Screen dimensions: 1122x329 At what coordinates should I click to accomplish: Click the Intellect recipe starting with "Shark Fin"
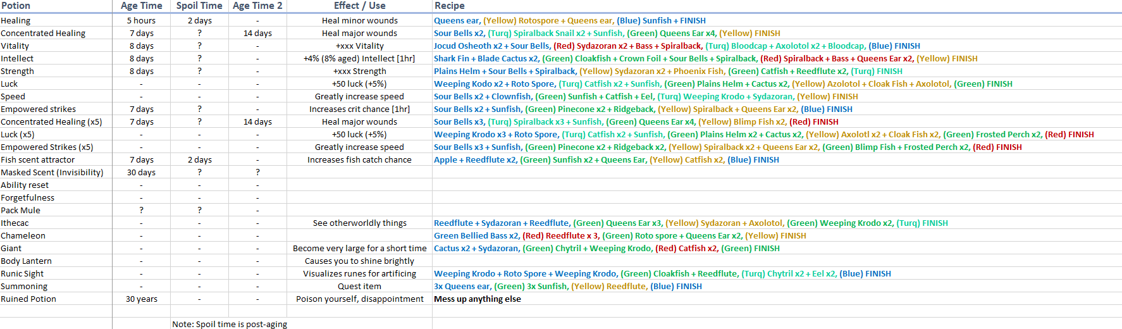pyautogui.click(x=705, y=58)
